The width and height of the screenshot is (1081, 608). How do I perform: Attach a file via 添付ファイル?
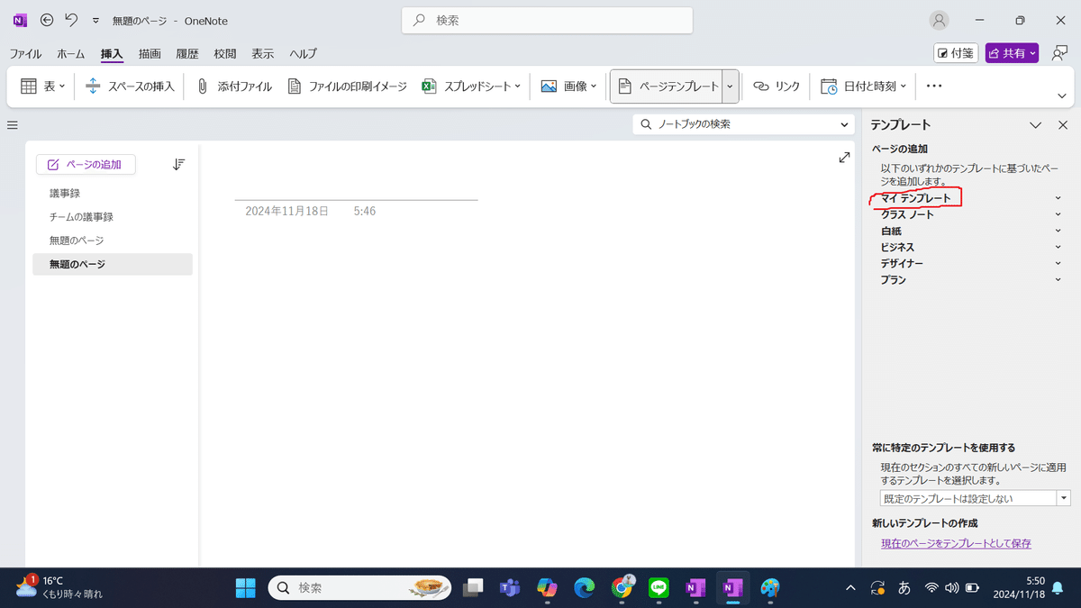(x=234, y=86)
